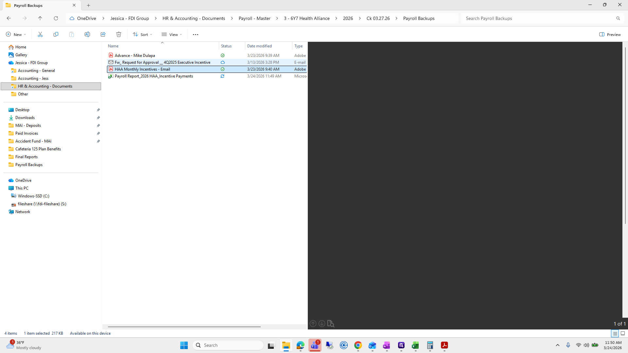Click the Share icon in toolbar

103,34
